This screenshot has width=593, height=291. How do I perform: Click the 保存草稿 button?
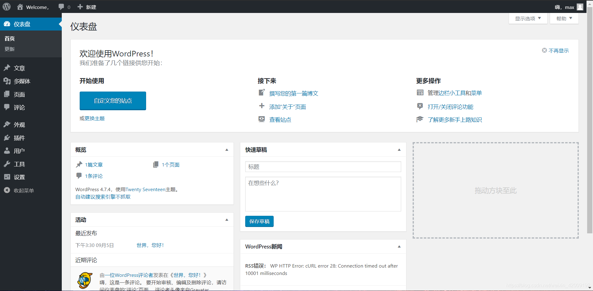pos(259,221)
